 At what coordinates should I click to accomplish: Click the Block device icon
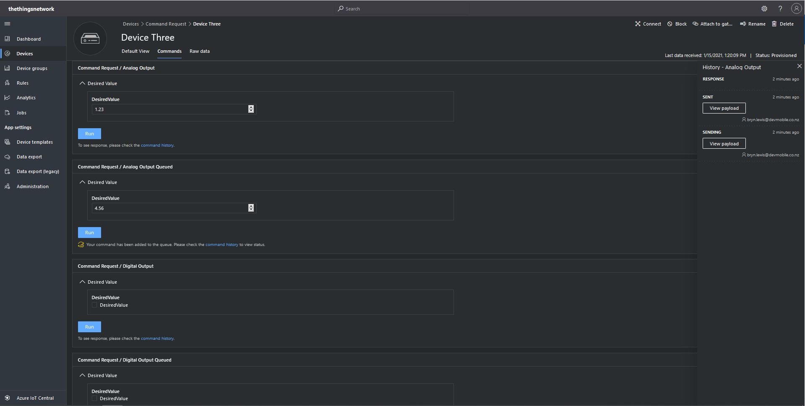click(670, 24)
